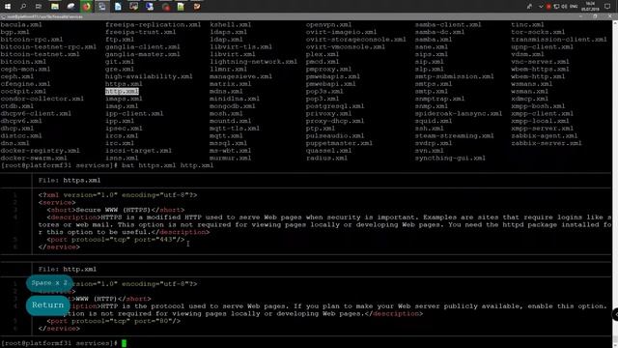Screen dimensions: 618x348
Task: Click the red tray icon
Action: [548, 7]
